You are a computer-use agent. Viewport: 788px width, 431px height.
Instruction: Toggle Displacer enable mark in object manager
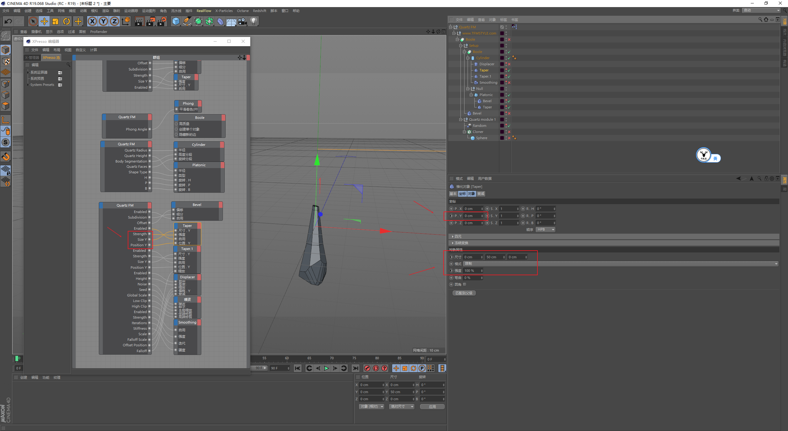coord(509,64)
